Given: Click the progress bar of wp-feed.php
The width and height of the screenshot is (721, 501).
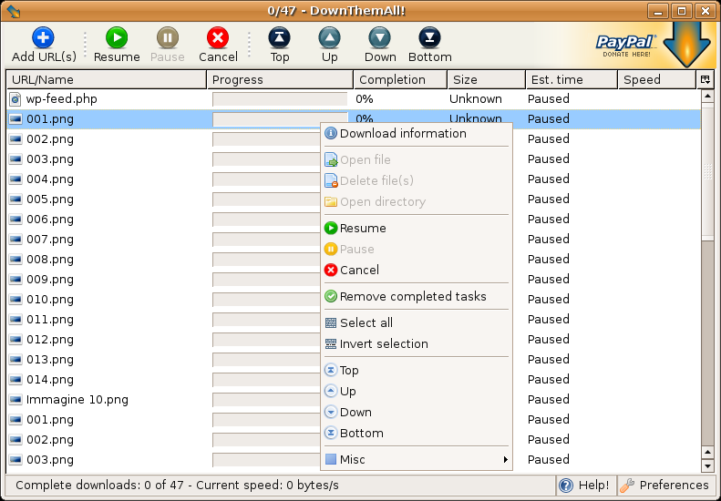Looking at the screenshot, I should pos(279,99).
